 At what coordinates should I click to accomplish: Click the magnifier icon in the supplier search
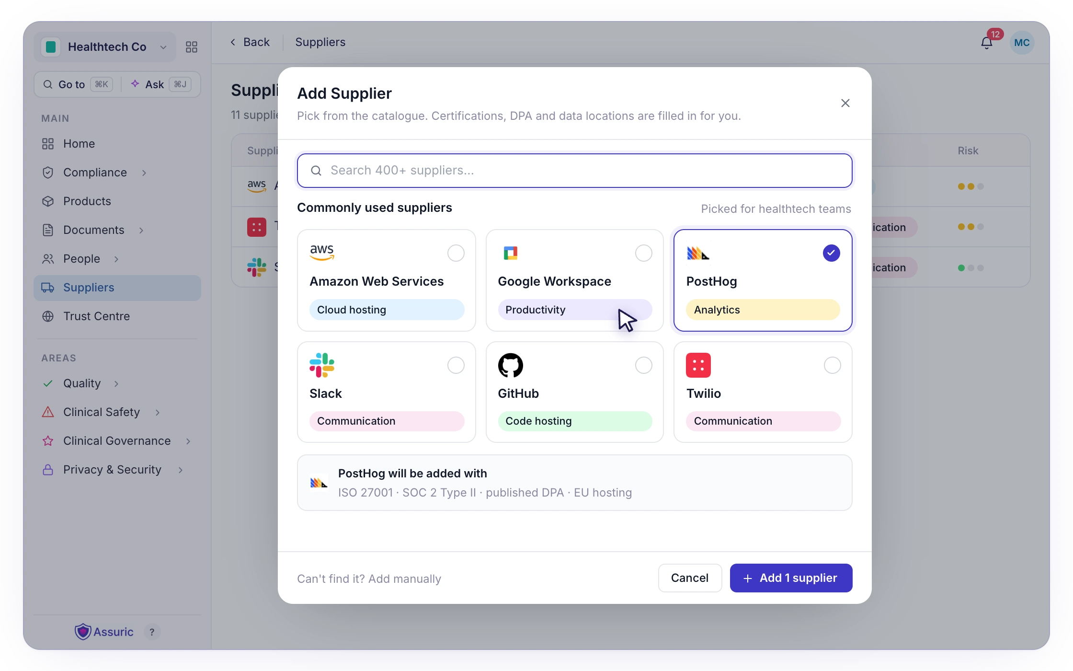[316, 171]
